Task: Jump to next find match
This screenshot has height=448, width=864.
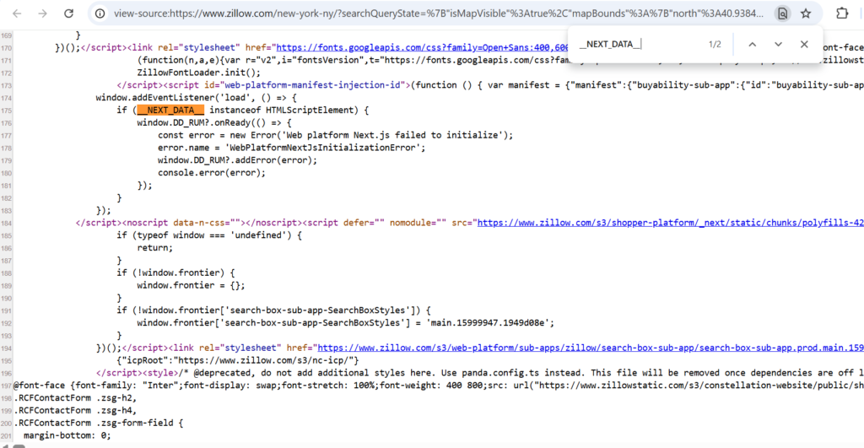Action: [x=778, y=44]
